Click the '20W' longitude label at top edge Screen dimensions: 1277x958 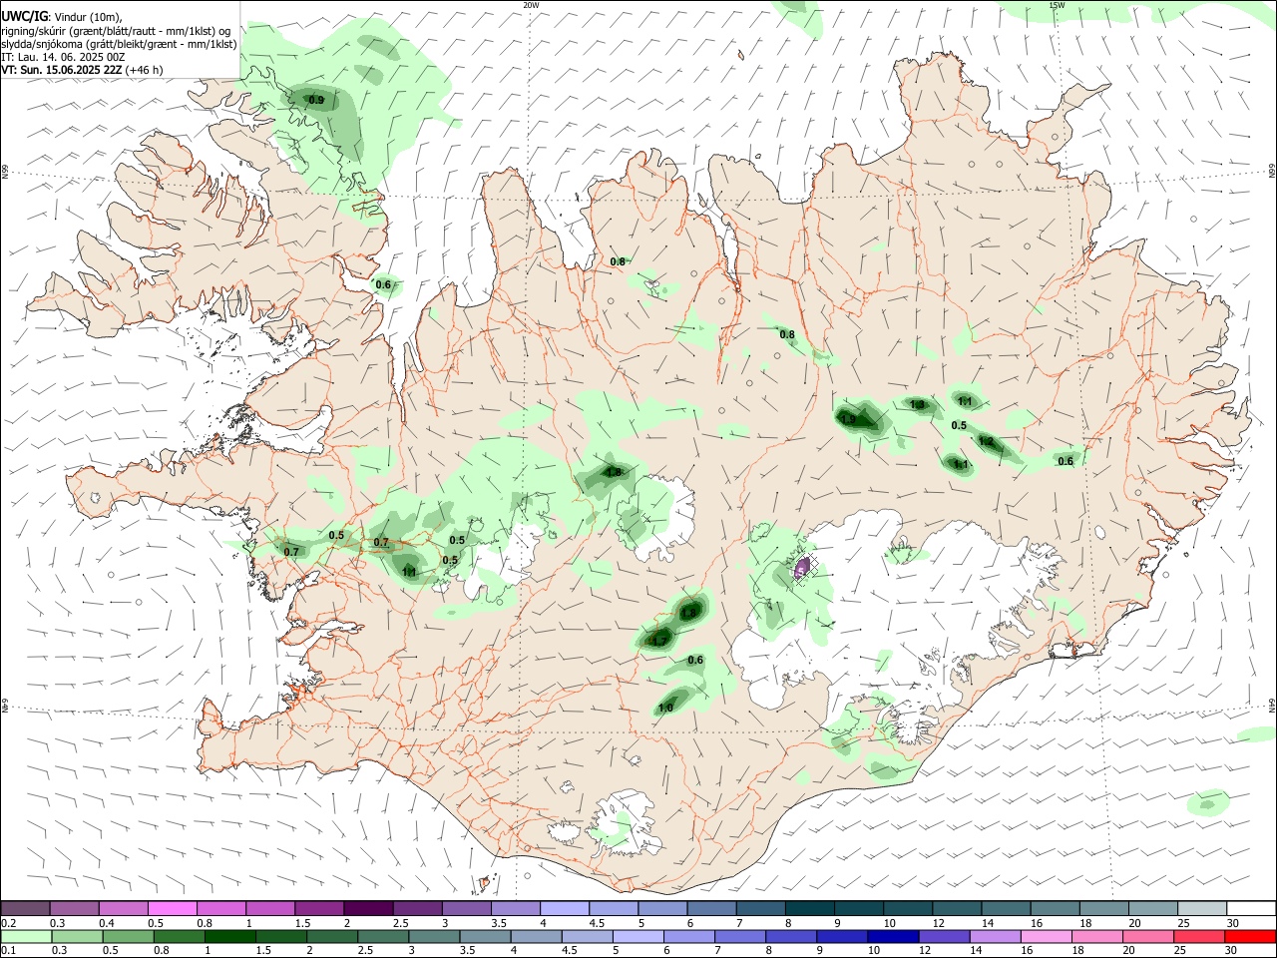[x=531, y=5]
